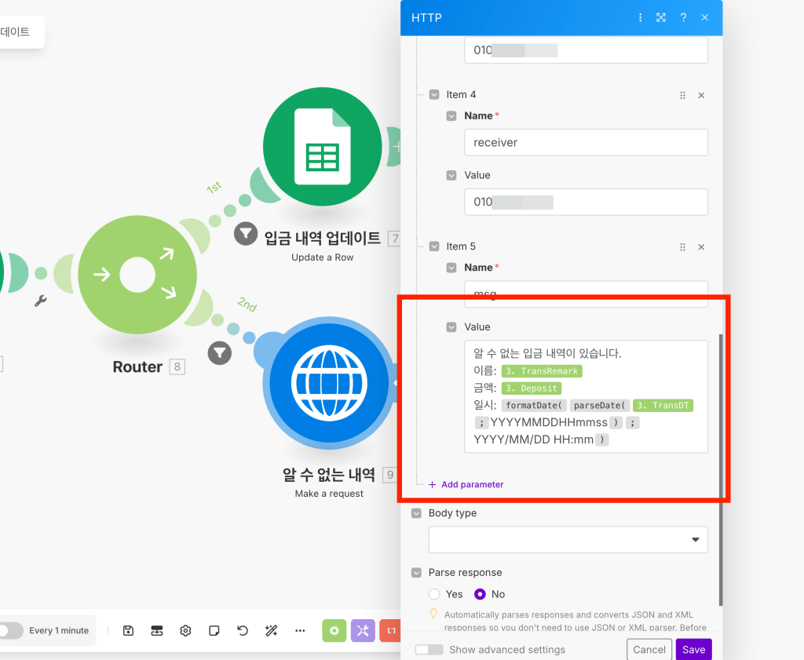Click the receiver Name input field
This screenshot has height=660, width=804.
coord(586,143)
